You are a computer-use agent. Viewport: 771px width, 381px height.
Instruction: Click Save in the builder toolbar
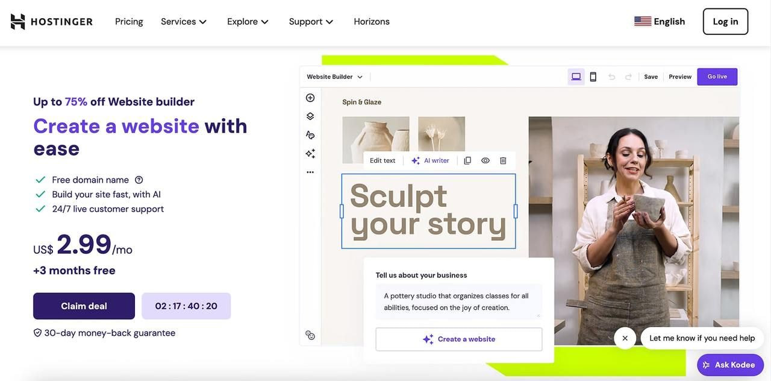[651, 77]
